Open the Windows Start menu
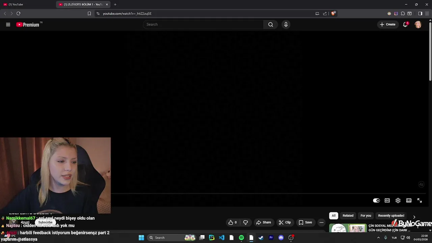Screen dimensions: 432x243 click(141, 238)
